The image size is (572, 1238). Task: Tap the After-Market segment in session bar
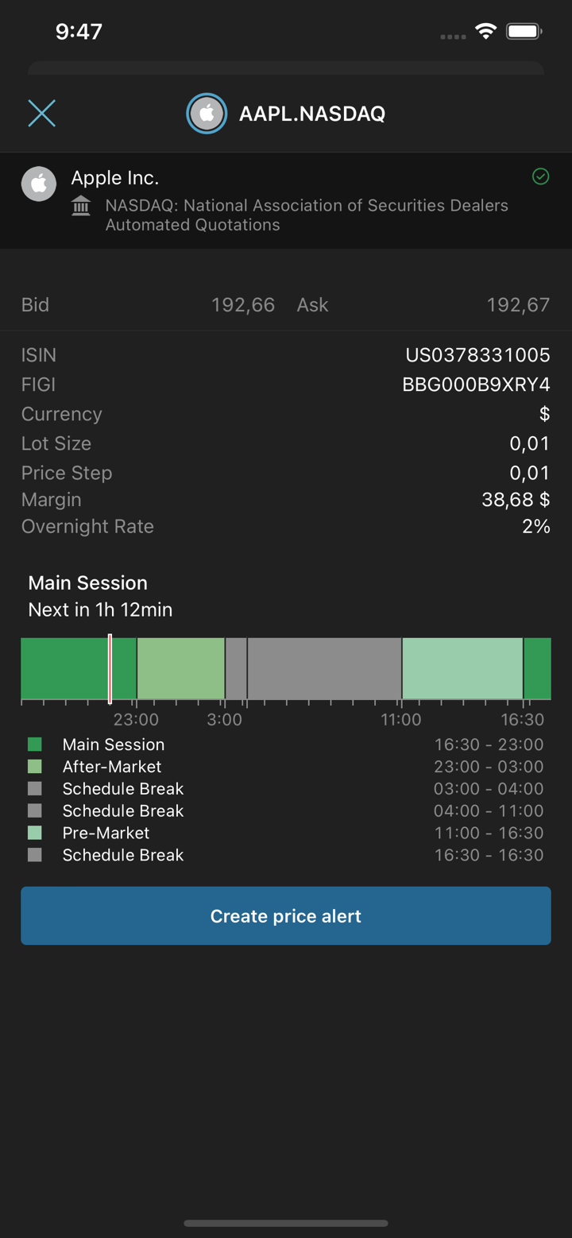[181, 668]
